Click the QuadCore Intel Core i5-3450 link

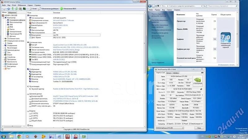[70, 45]
